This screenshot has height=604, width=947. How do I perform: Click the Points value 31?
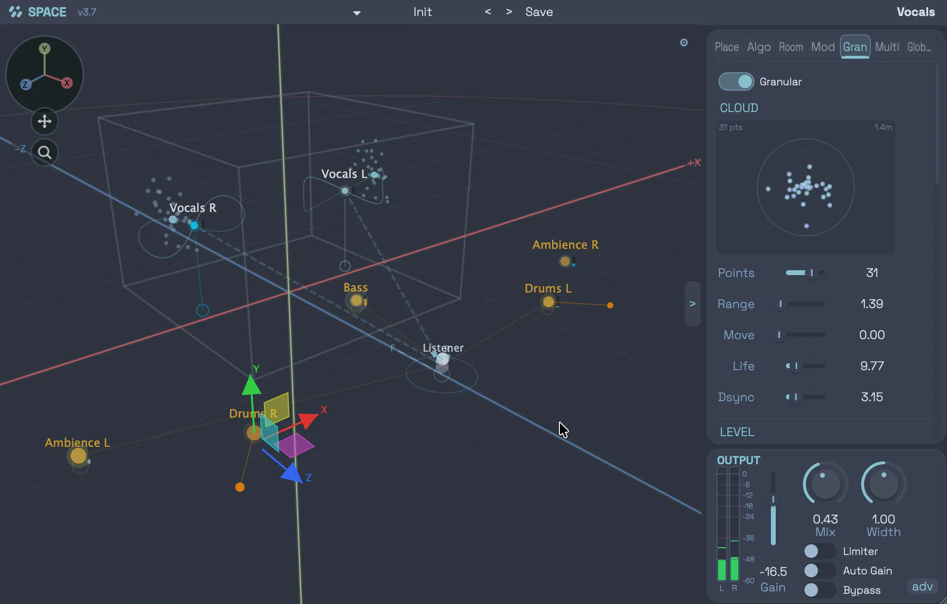coord(872,273)
